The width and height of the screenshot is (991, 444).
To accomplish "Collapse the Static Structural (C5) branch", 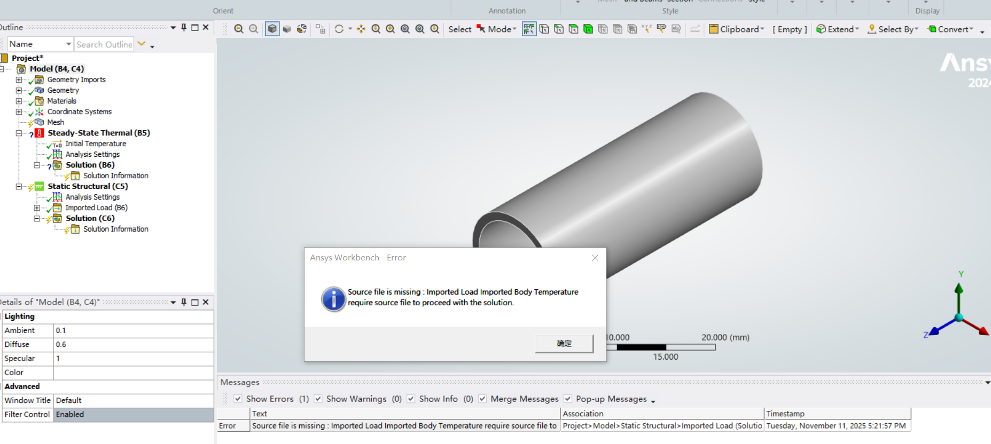I will click(19, 187).
